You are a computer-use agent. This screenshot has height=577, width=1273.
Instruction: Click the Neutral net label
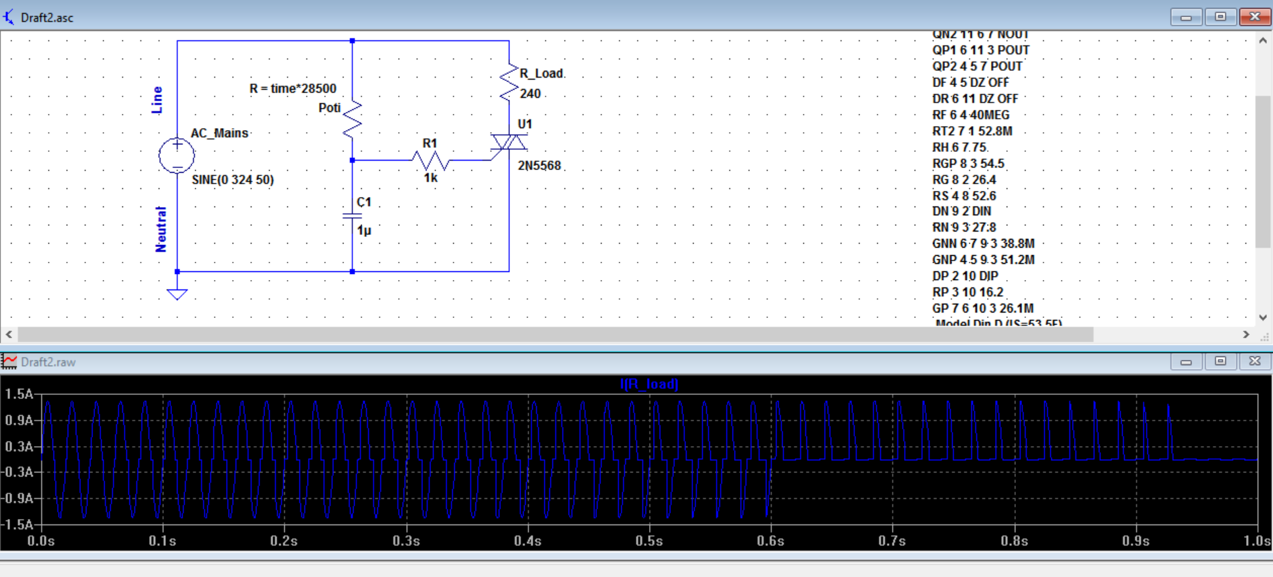click(161, 229)
